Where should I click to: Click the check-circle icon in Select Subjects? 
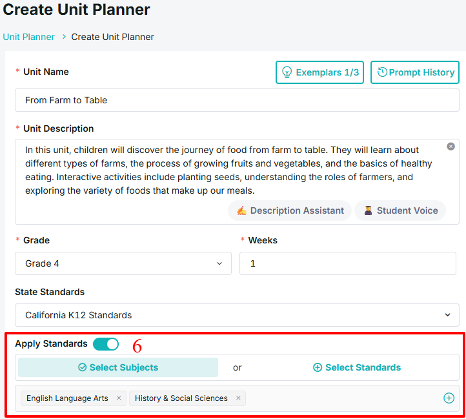(x=83, y=367)
